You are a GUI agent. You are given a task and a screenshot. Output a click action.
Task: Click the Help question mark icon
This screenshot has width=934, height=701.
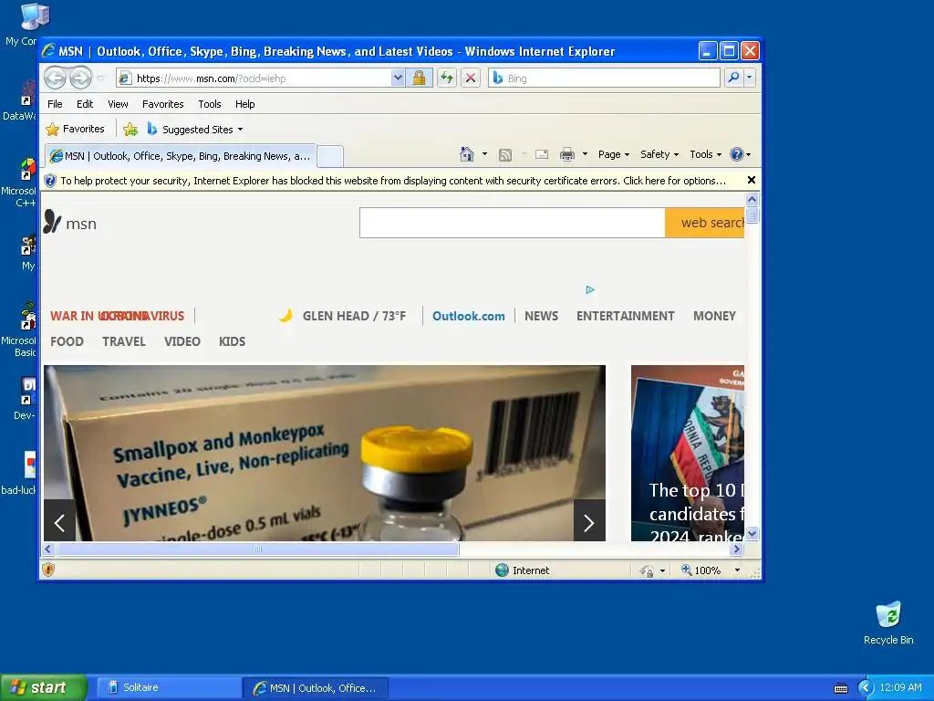pos(737,154)
